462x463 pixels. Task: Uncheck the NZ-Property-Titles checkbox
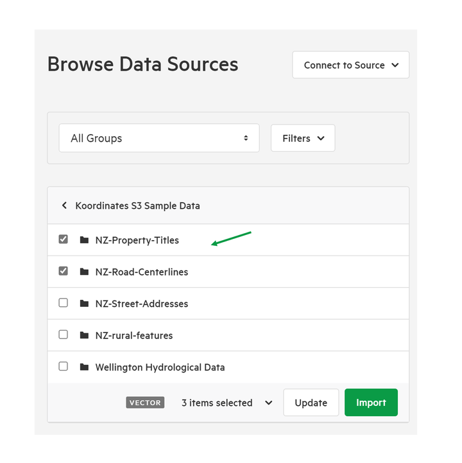(63, 239)
